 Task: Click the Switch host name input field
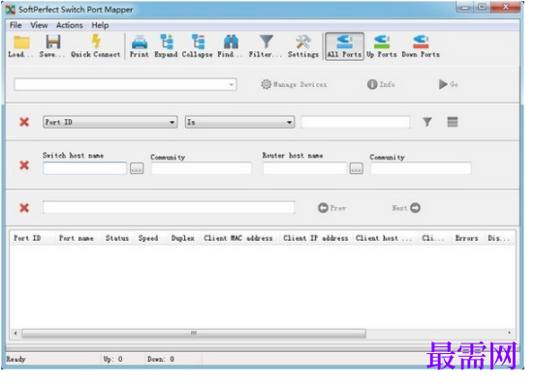(x=85, y=168)
